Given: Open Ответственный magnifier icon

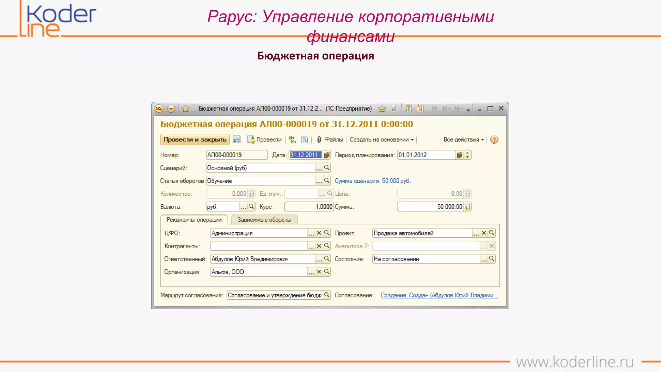Looking at the screenshot, I should click(327, 259).
